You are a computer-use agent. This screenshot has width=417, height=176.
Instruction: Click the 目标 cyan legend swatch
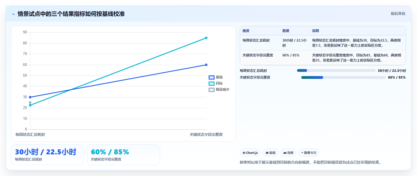tap(211, 83)
